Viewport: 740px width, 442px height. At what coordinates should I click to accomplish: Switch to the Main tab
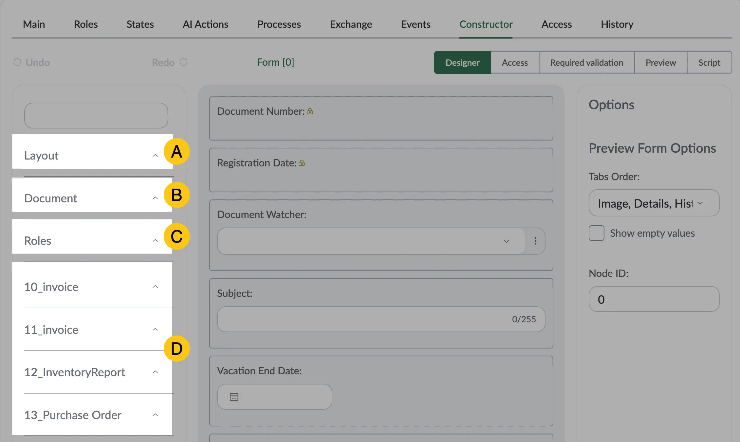34,24
